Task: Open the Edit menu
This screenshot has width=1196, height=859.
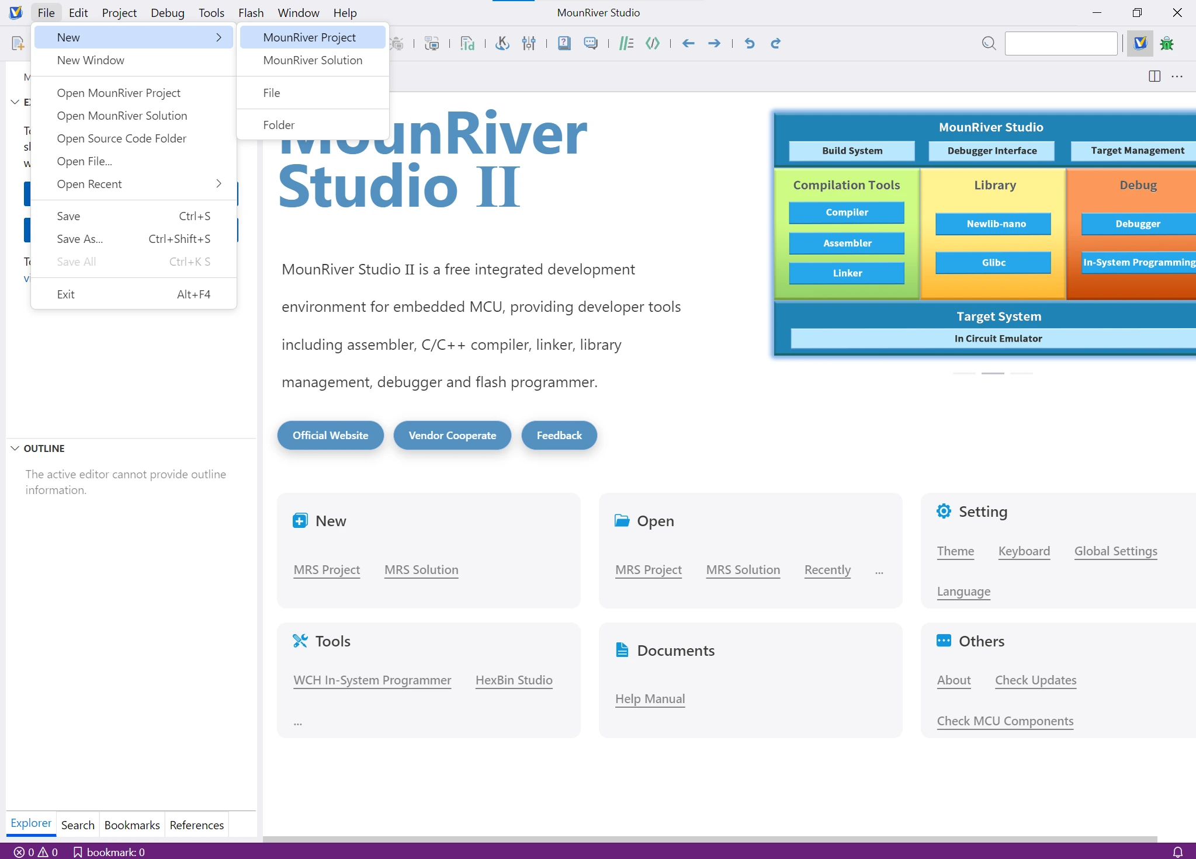Action: tap(78, 12)
